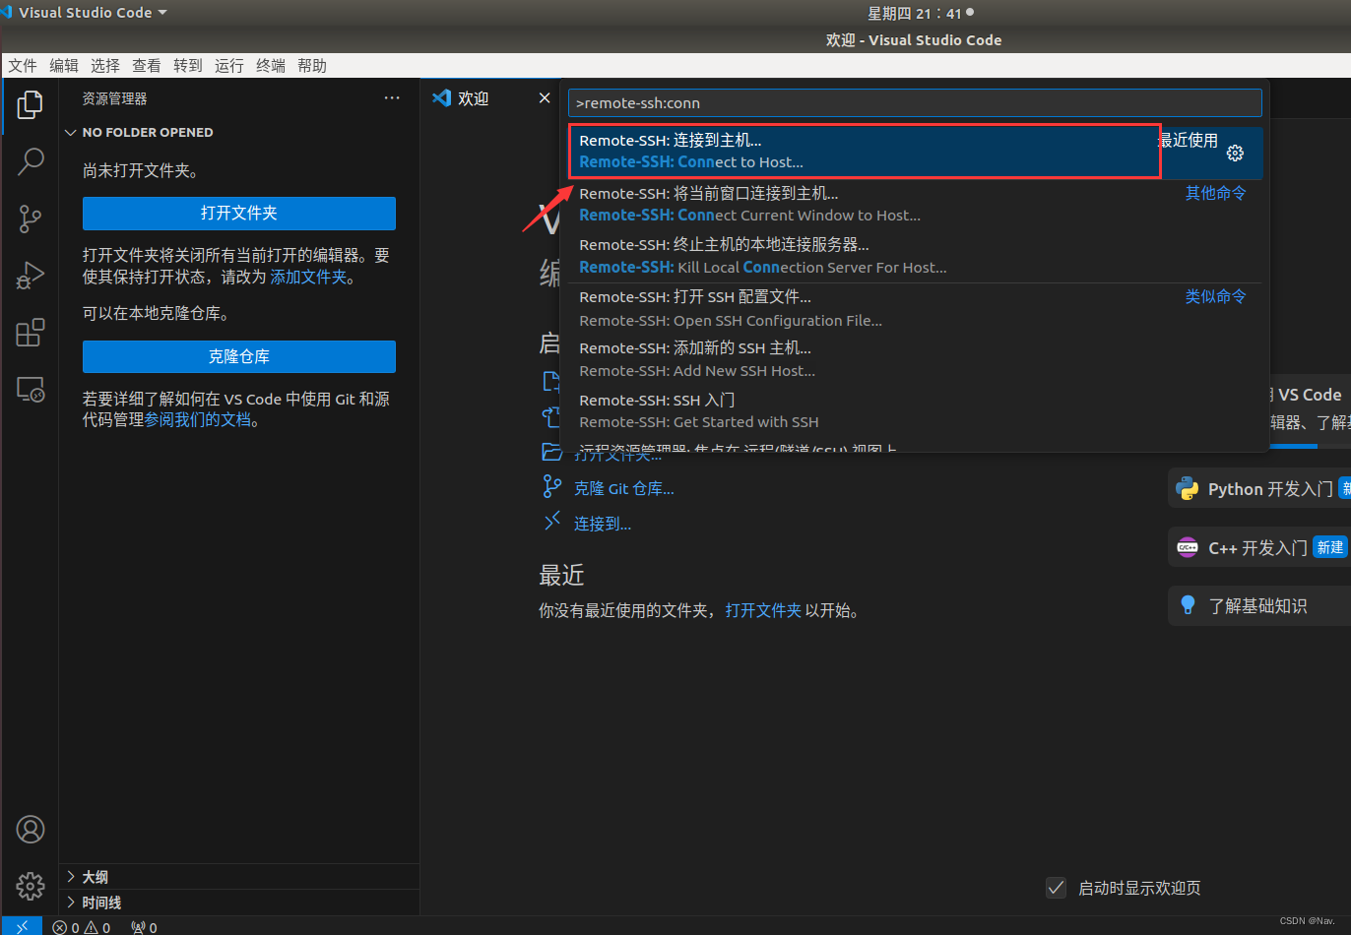Click the 克隆仓库 button

point(239,357)
